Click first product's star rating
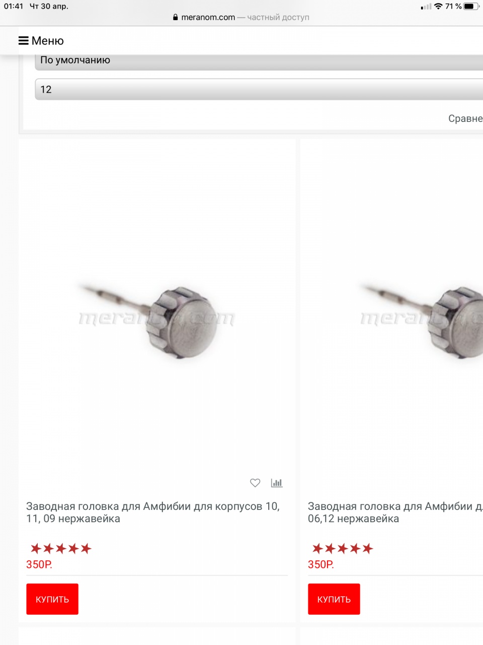 click(x=61, y=548)
